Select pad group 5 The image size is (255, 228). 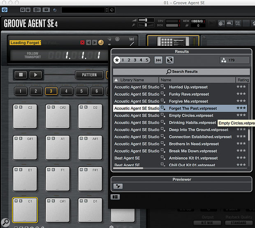(81, 91)
